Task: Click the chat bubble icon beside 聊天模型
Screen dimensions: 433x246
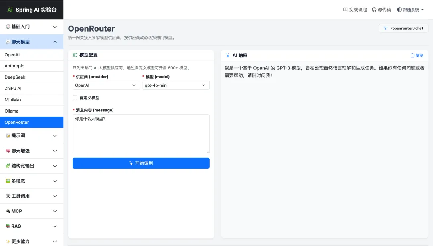Action: pyautogui.click(x=8, y=42)
